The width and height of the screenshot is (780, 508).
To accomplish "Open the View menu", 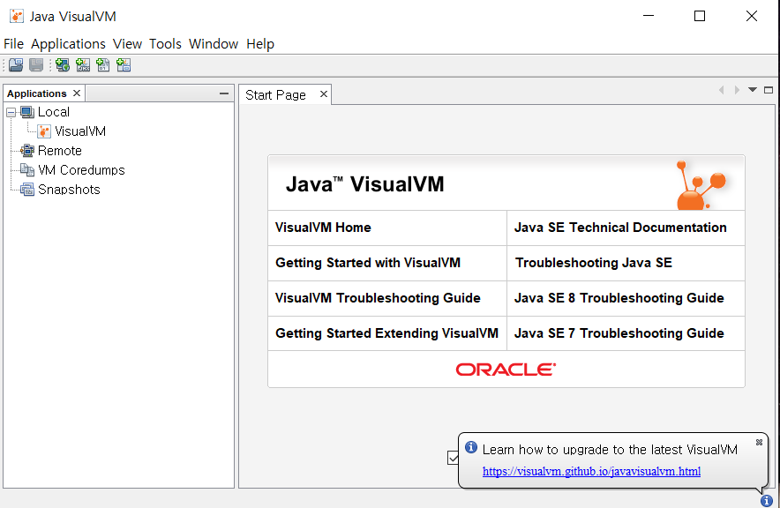I will coord(127,44).
